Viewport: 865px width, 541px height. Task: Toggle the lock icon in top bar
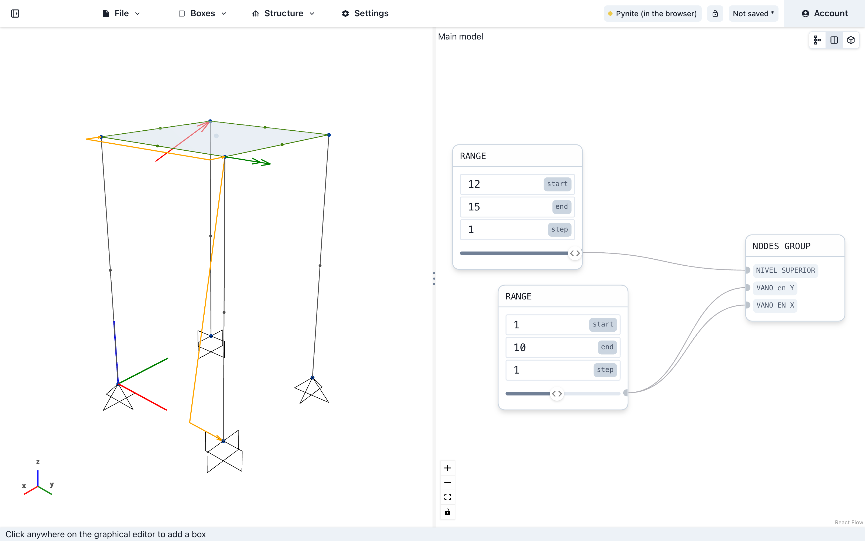(715, 14)
